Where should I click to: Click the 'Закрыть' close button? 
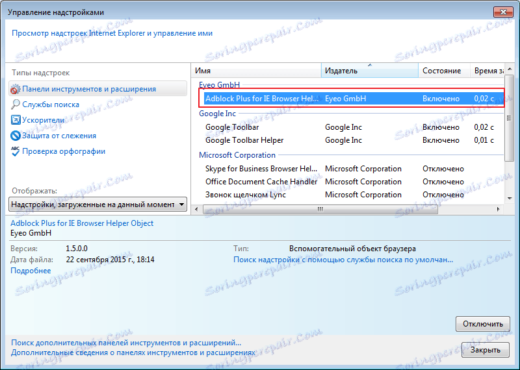(x=486, y=350)
